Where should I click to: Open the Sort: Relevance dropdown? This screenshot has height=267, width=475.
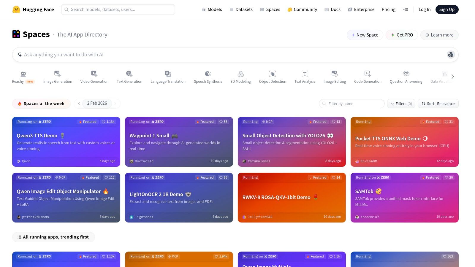click(438, 104)
